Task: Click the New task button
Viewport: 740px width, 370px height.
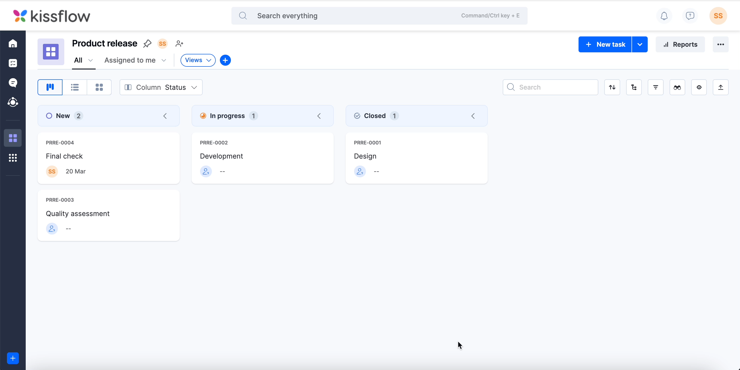Action: tap(605, 44)
